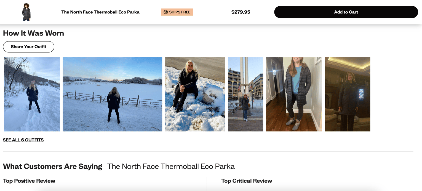Image resolution: width=422 pixels, height=191 pixels.
Task: Click the SHIPS FREE badge
Action: click(x=177, y=12)
